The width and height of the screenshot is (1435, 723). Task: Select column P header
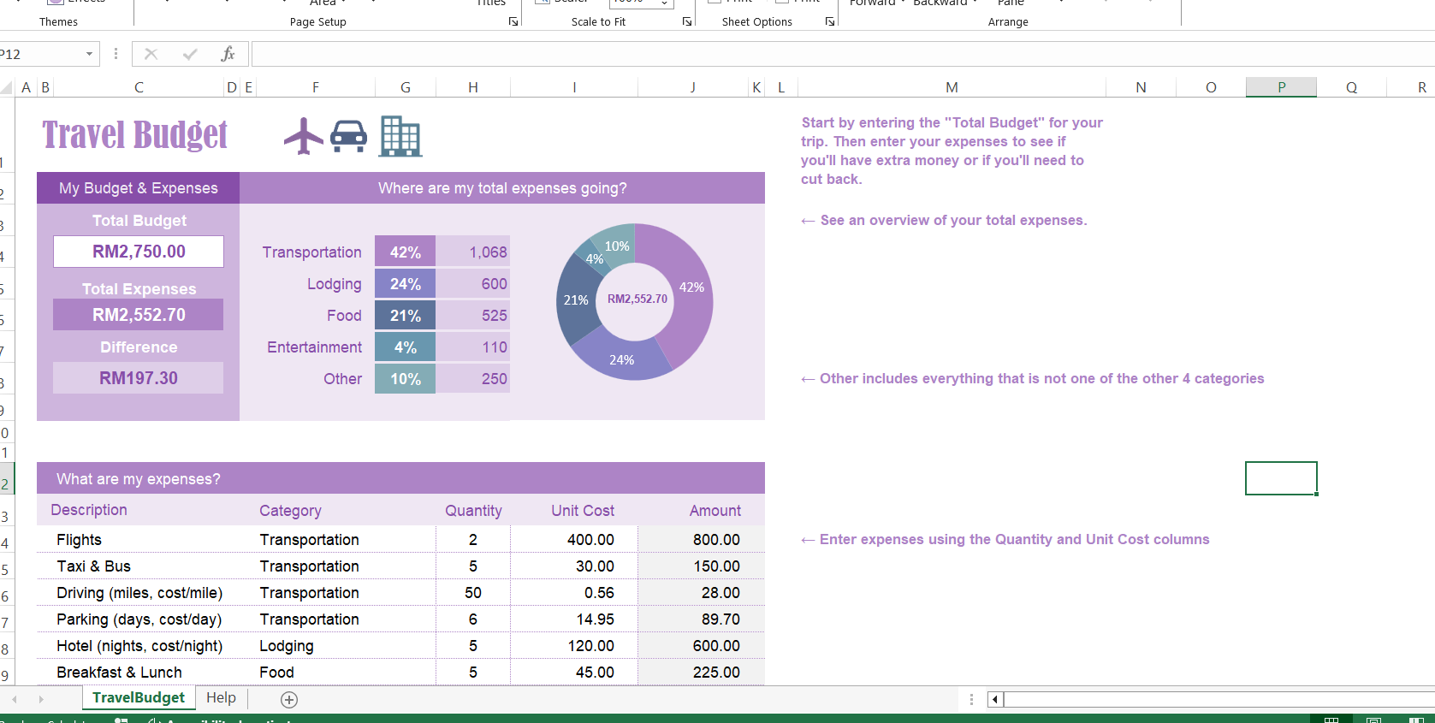point(1281,87)
